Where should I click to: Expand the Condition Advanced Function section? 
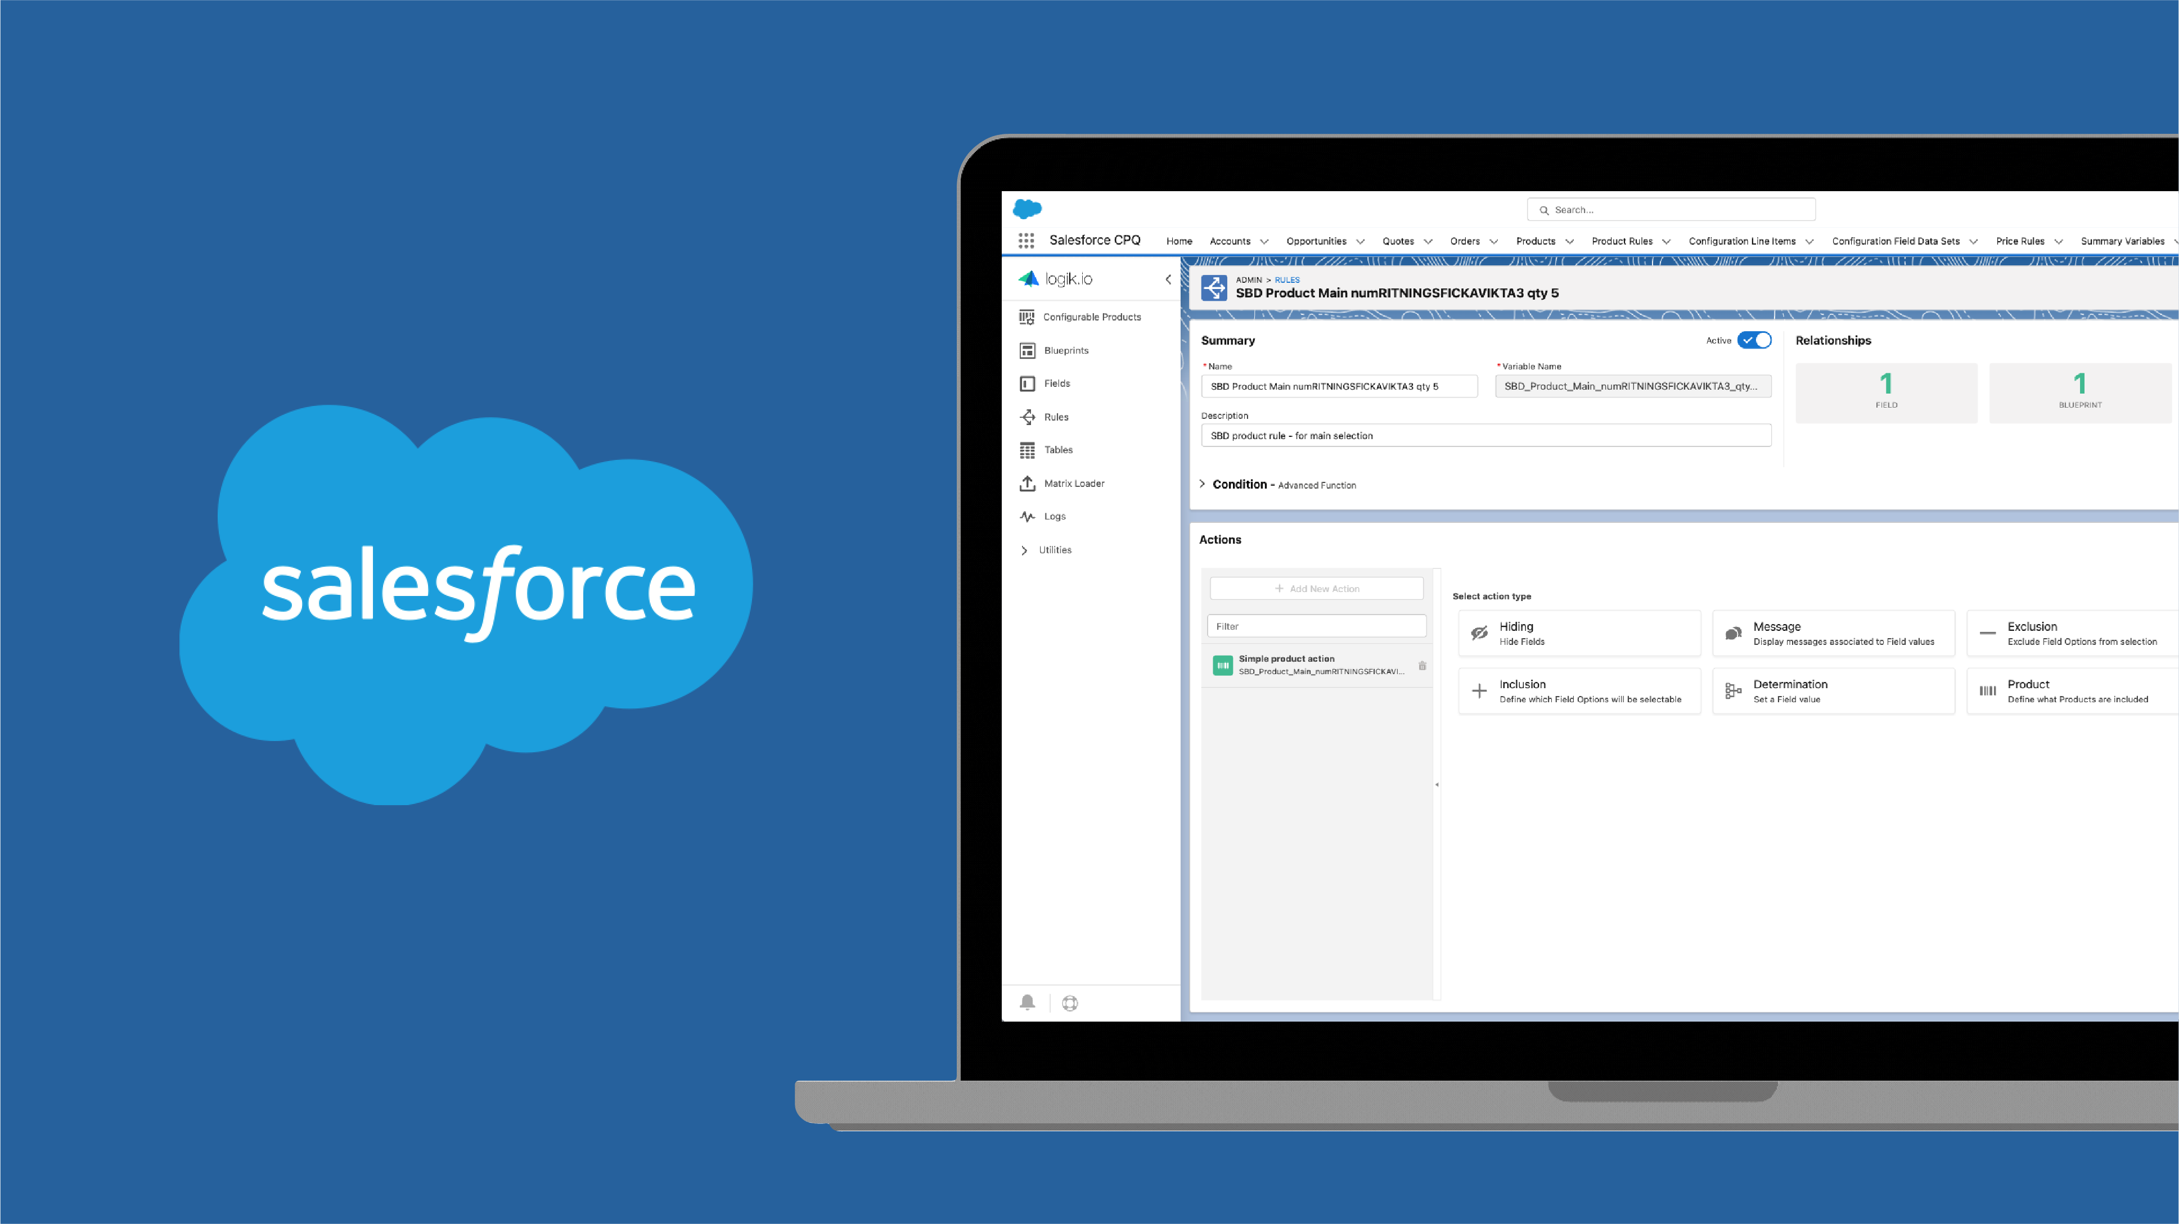pos(1203,484)
